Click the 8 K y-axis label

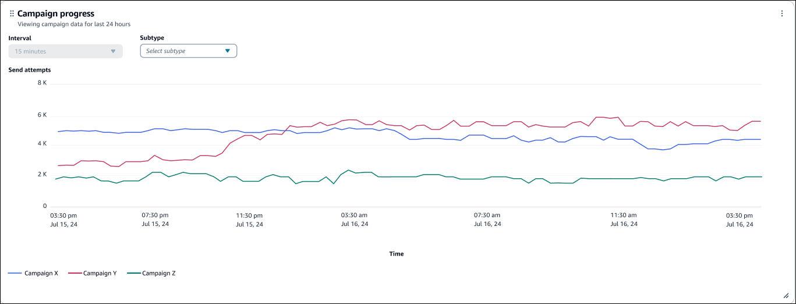click(42, 83)
